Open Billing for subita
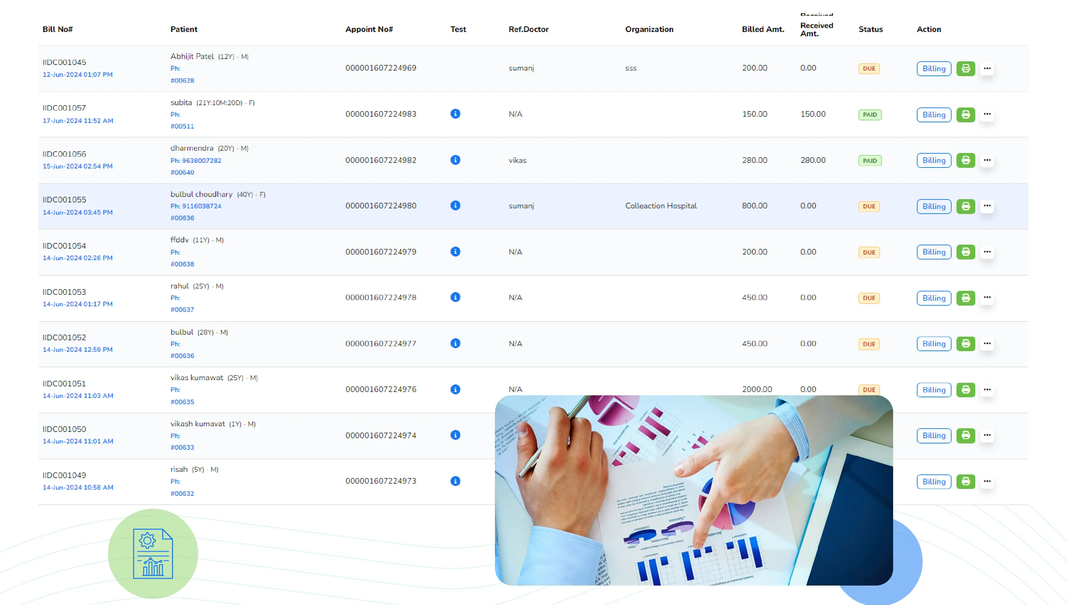 [x=934, y=115]
